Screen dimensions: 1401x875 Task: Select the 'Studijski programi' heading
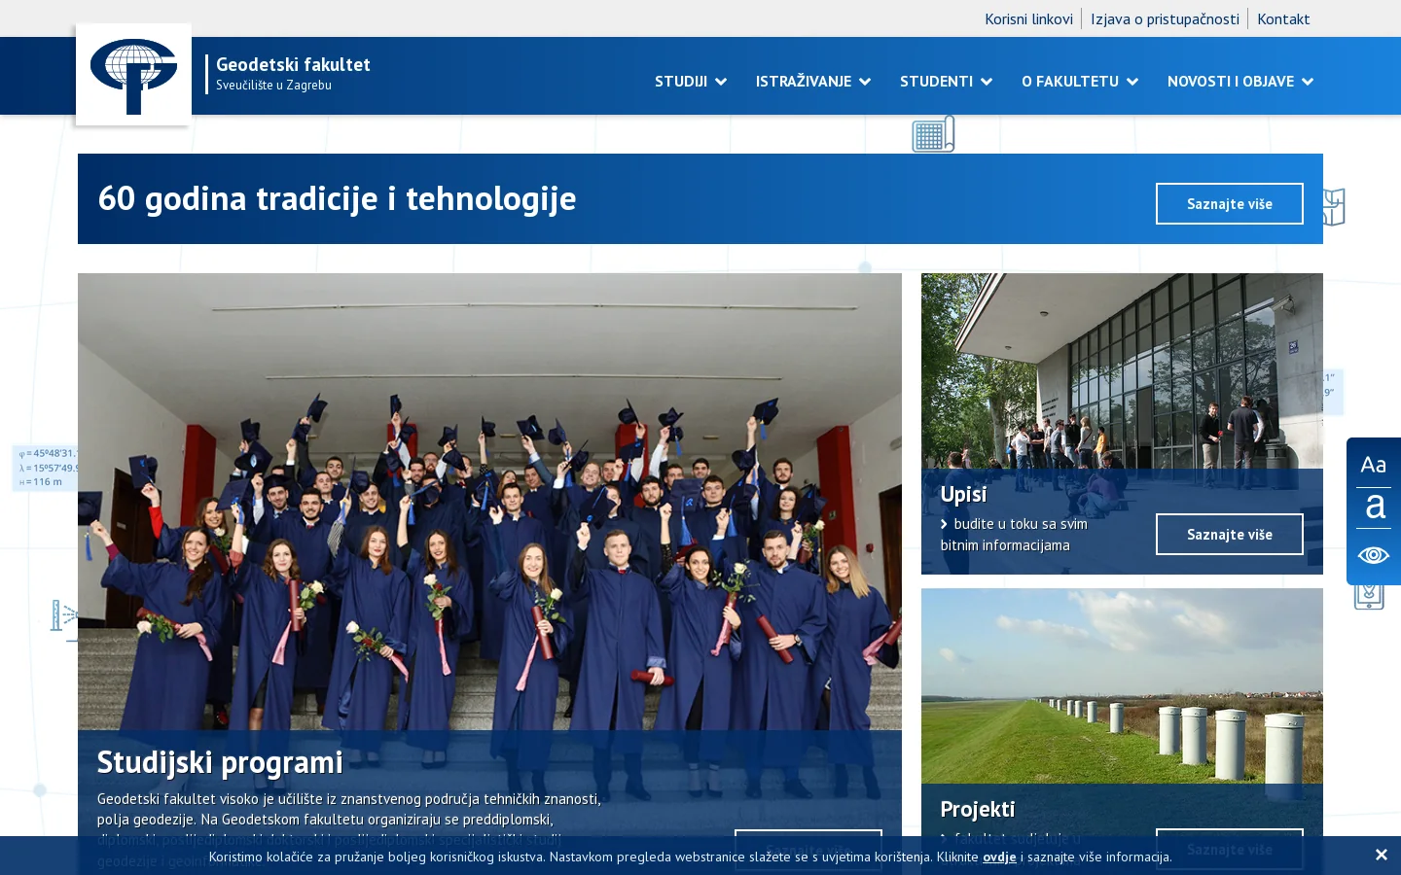220,762
